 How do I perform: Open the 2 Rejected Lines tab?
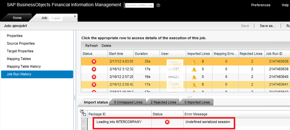pyautogui.click(x=163, y=102)
